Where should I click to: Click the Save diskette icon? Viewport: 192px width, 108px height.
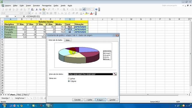coord(10,9)
